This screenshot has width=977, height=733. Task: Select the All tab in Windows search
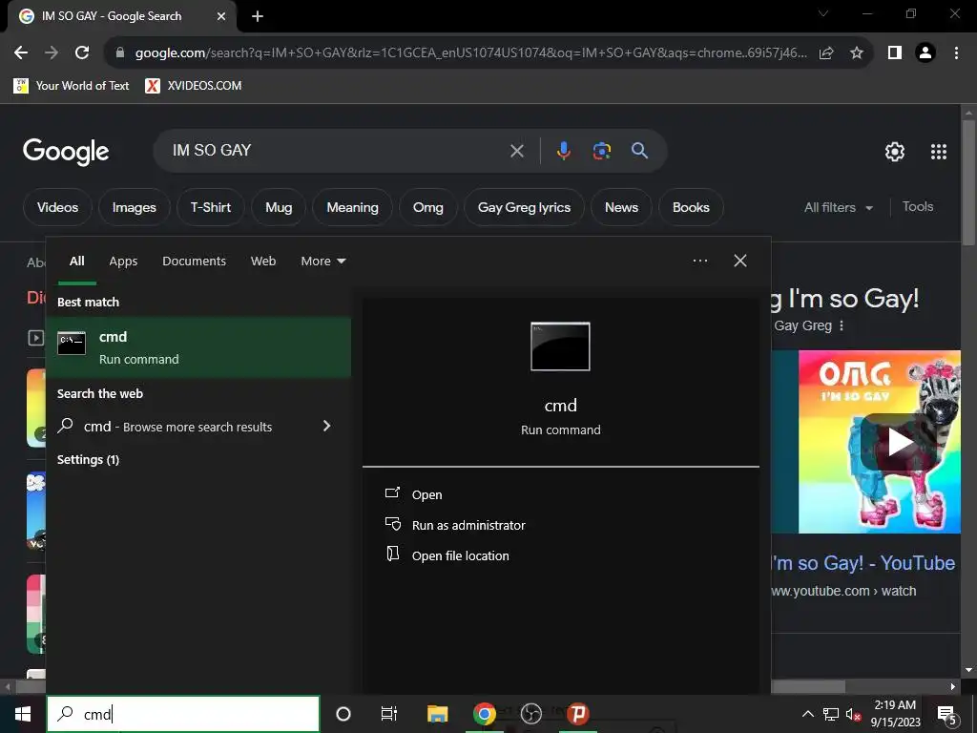pyautogui.click(x=76, y=262)
